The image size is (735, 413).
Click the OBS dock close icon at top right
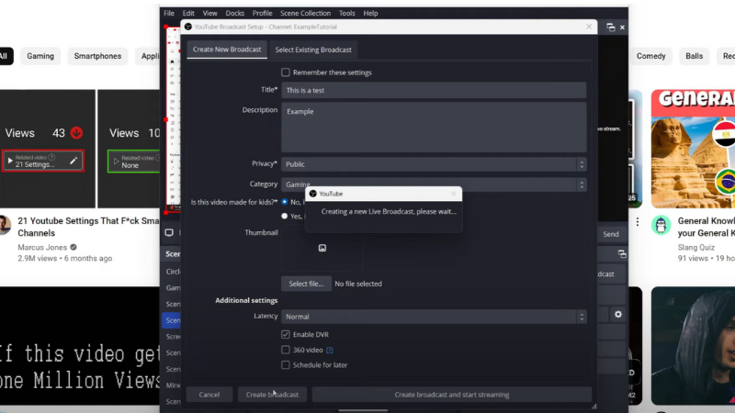tap(622, 28)
